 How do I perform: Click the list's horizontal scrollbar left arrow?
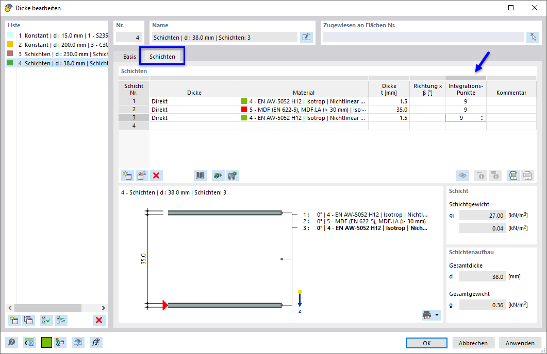tap(10, 308)
